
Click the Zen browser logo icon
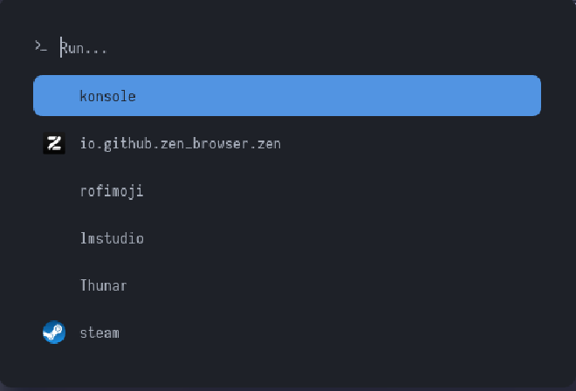coord(54,143)
